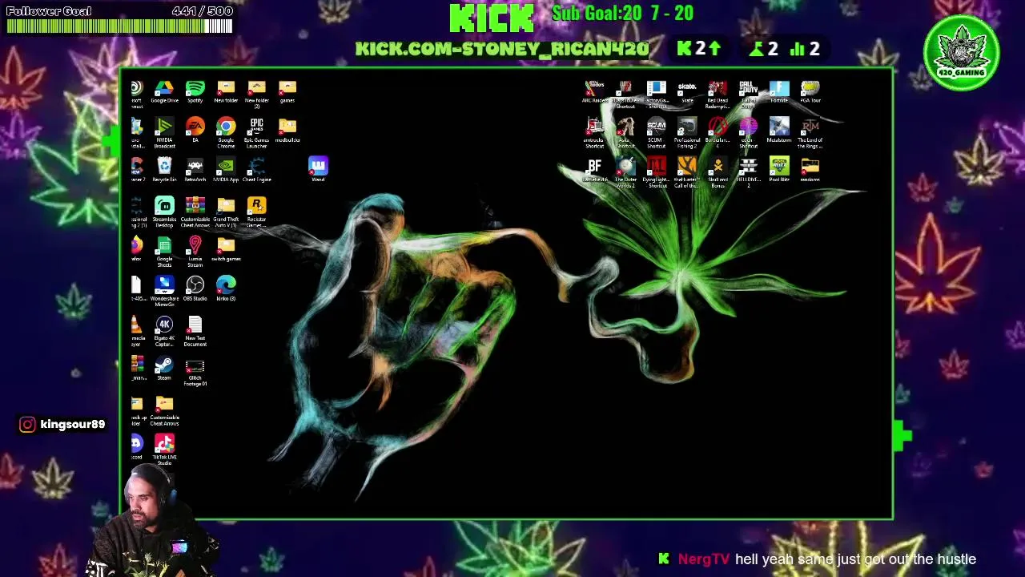This screenshot has width=1025, height=577.
Task: Launch Lumia Stream shortcut
Action: pyautogui.click(x=195, y=252)
